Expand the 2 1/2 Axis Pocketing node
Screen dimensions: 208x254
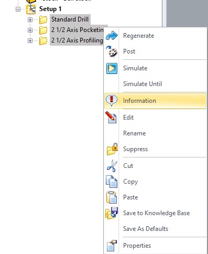pos(30,30)
